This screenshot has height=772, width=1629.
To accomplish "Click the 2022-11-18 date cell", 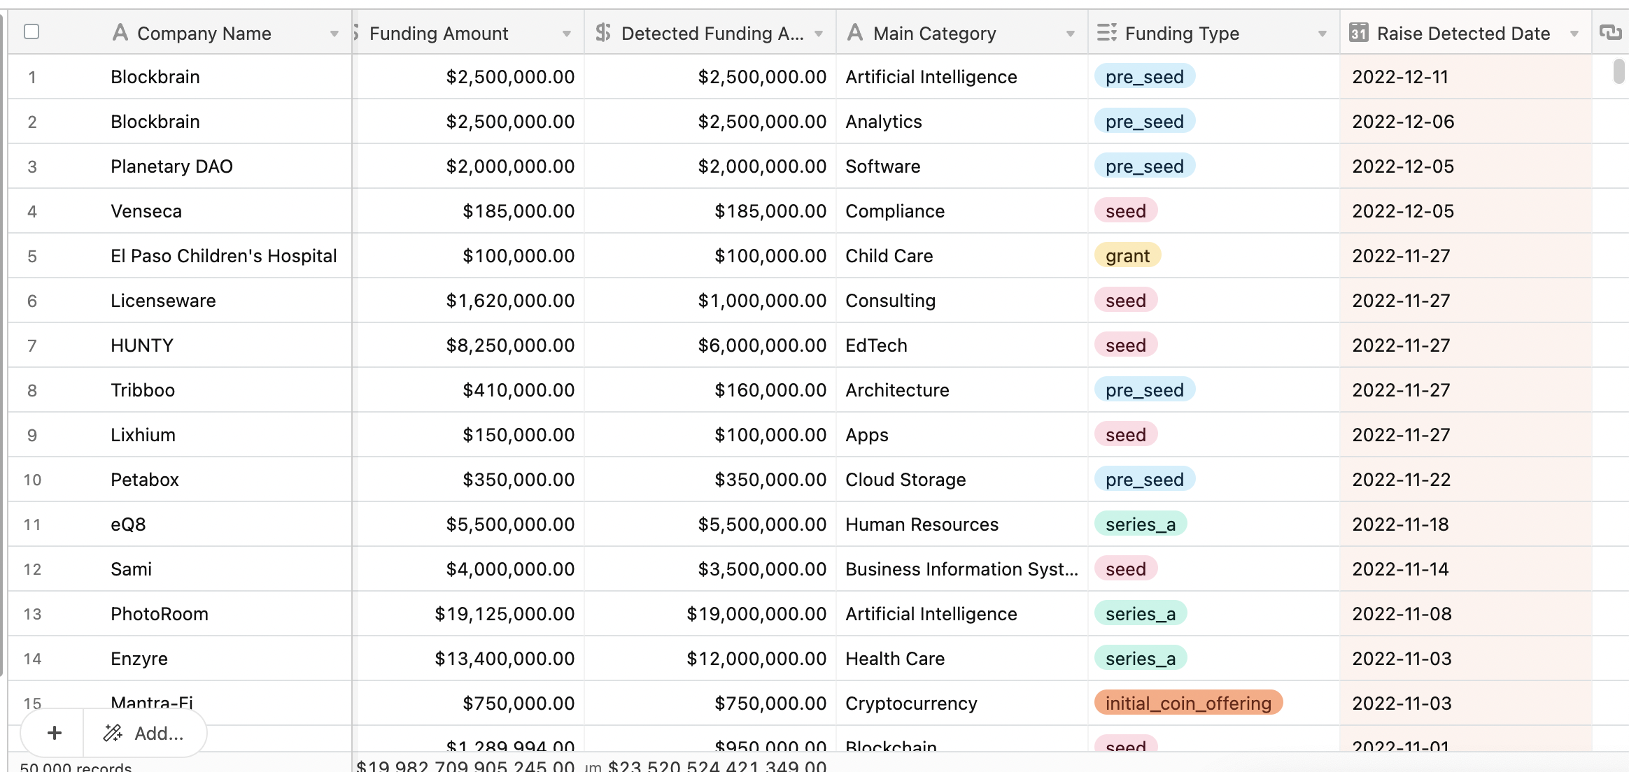I will pos(1466,524).
